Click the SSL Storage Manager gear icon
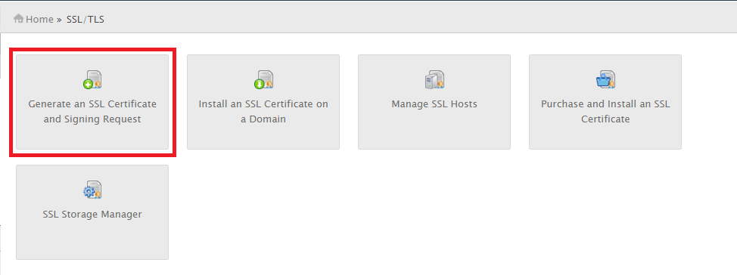The image size is (737, 275). click(92, 190)
